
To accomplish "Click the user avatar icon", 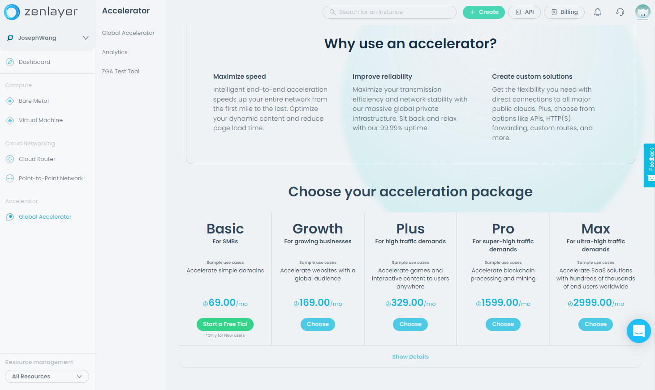I will coord(642,12).
